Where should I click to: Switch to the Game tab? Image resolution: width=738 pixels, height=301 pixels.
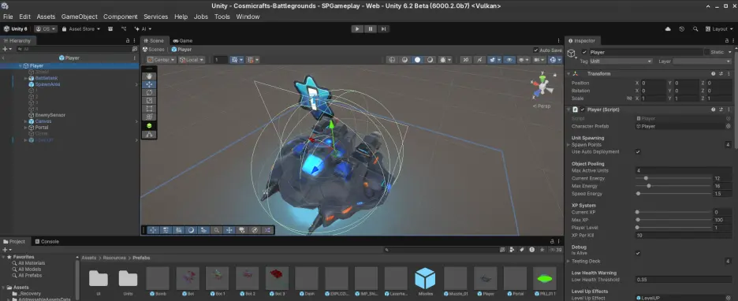[183, 40]
